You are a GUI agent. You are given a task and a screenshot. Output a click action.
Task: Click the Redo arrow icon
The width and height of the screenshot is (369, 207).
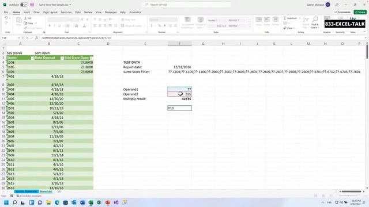coord(6,23)
